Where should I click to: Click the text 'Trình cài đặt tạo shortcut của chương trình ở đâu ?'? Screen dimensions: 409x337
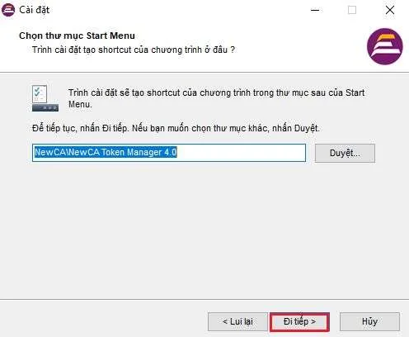pyautogui.click(x=134, y=50)
